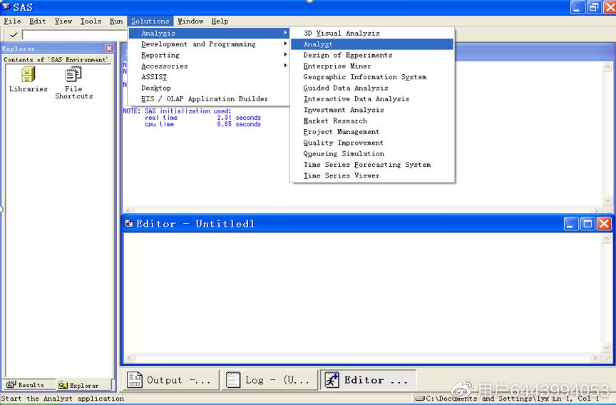This screenshot has height=405, width=616.
Task: Select Enterprise Miner from submenu
Action: pyautogui.click(x=337, y=66)
